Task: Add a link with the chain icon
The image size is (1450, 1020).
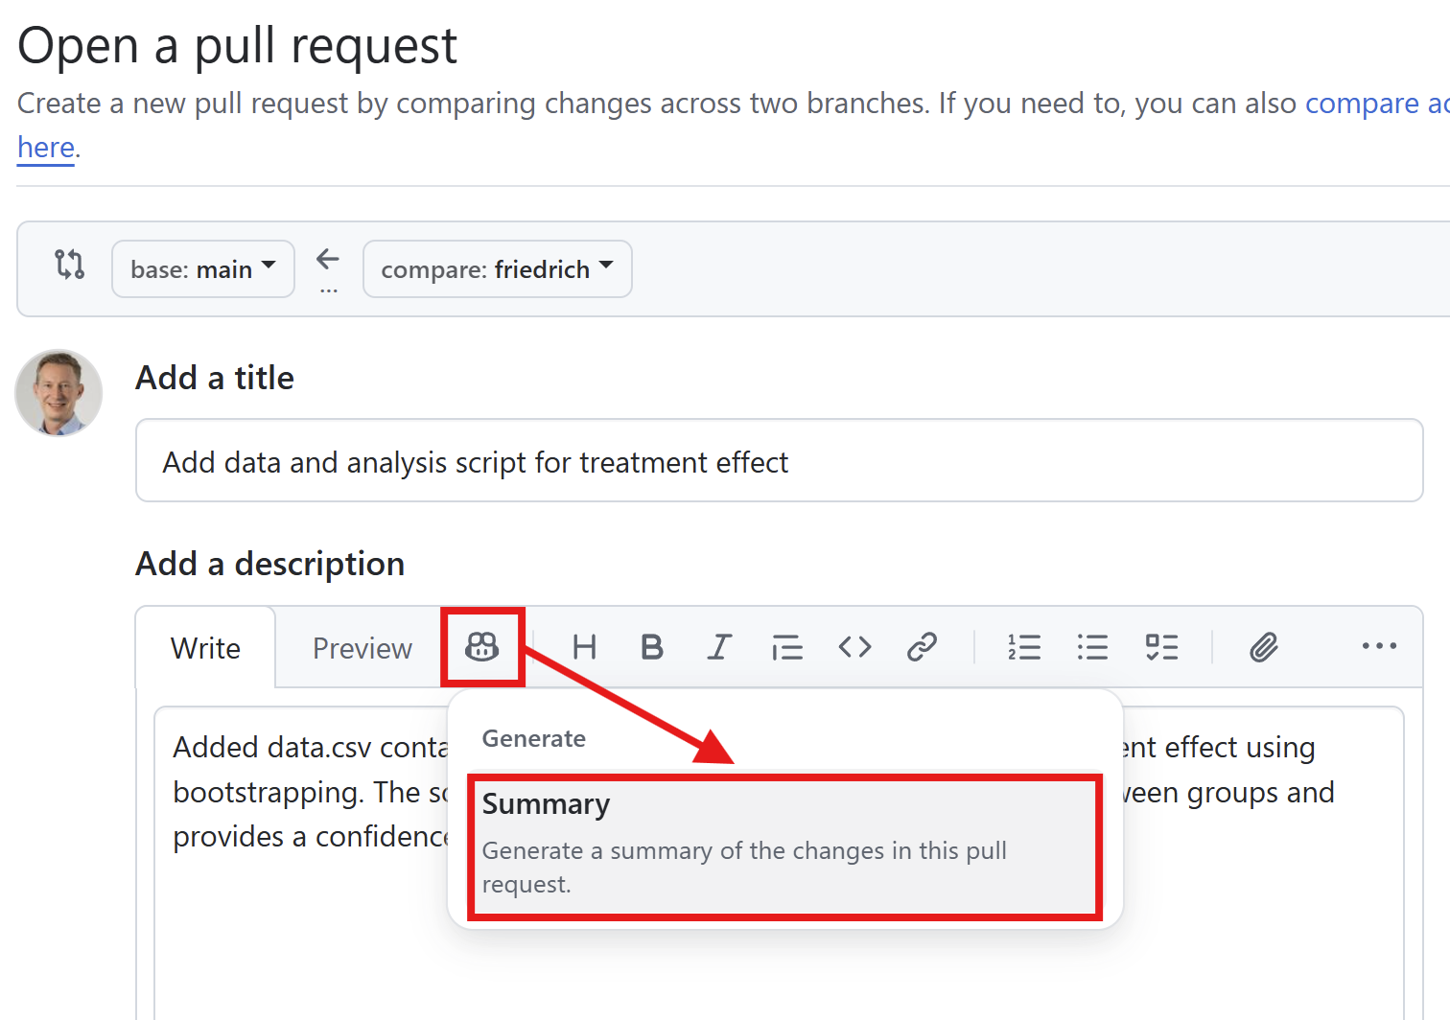Action: (x=922, y=647)
